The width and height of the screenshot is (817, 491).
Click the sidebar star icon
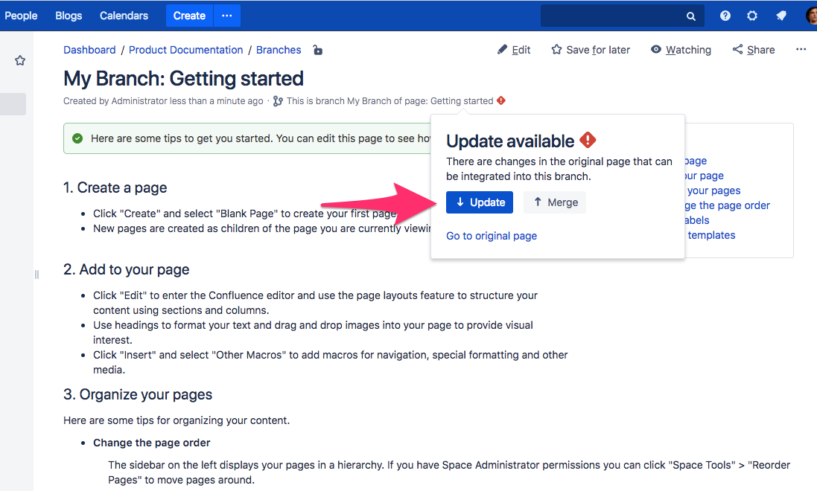point(20,60)
